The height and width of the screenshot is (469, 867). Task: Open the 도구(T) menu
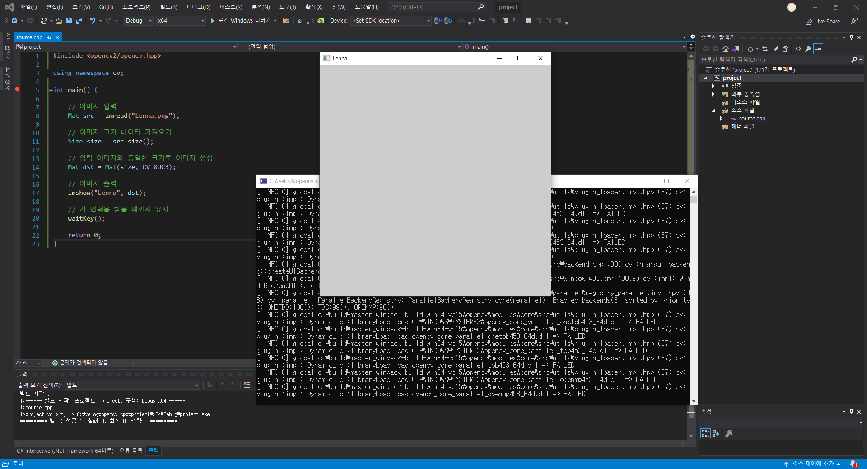287,7
